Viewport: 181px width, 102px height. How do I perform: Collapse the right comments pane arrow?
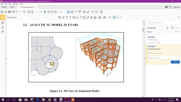click(x=145, y=59)
